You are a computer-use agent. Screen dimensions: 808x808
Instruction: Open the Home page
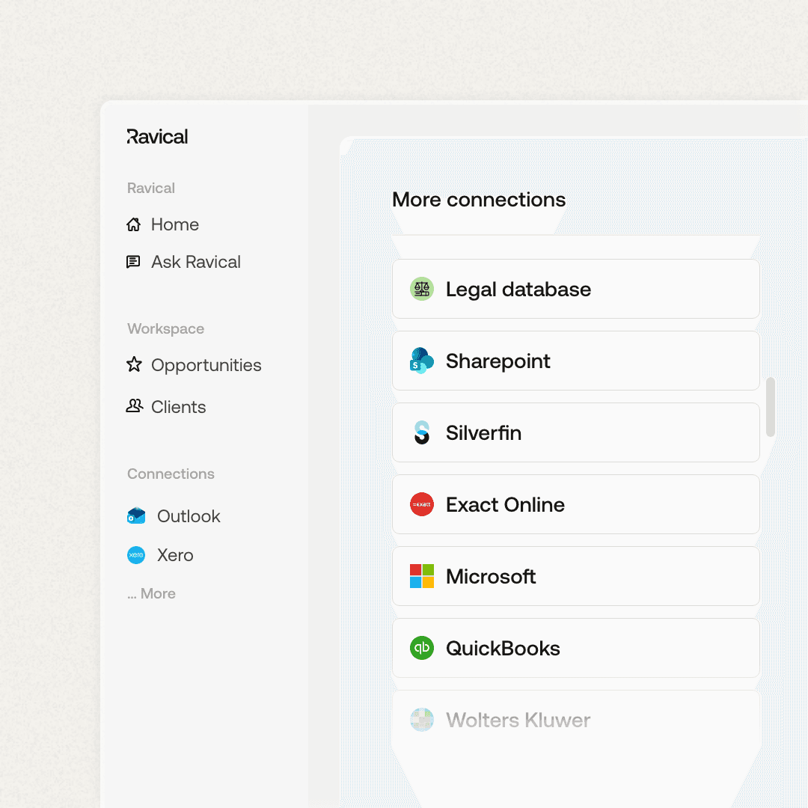(163, 224)
